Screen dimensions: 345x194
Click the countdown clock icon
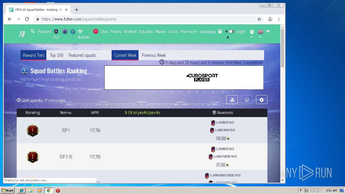click(x=162, y=62)
